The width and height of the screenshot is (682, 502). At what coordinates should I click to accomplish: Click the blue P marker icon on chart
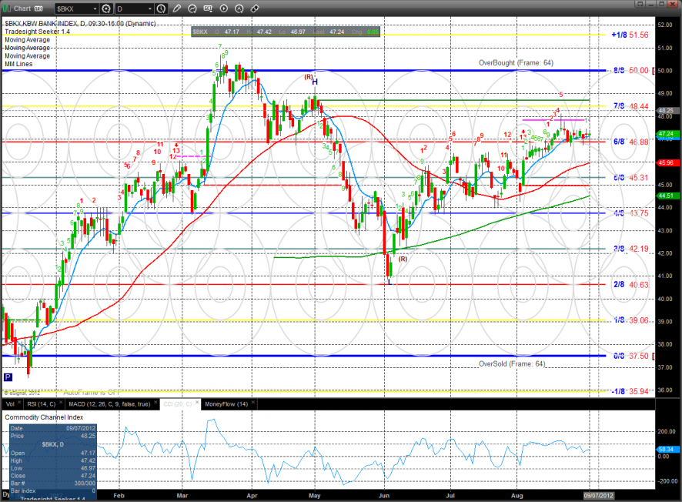point(8,377)
